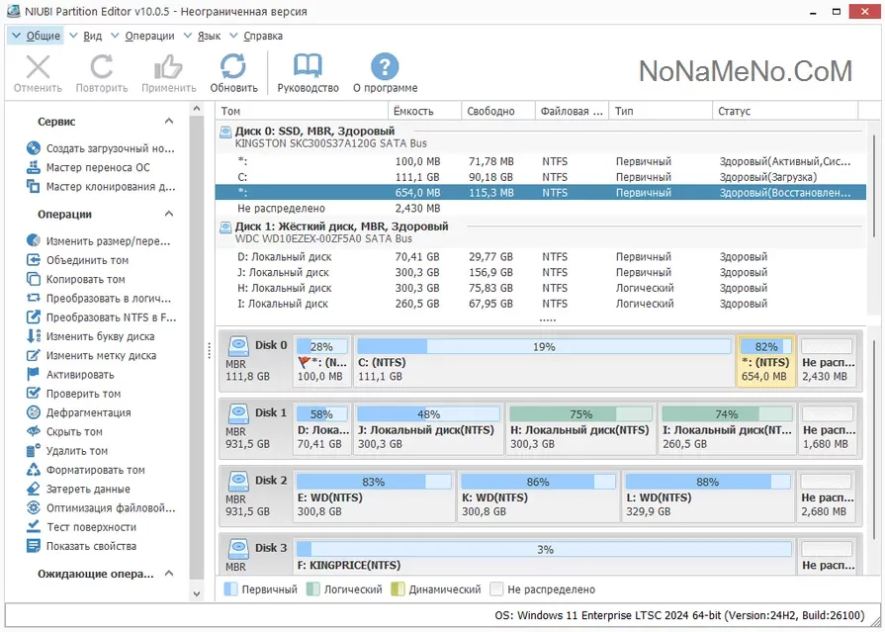Select the D: Локальный диск row in the volume list

tap(285, 257)
